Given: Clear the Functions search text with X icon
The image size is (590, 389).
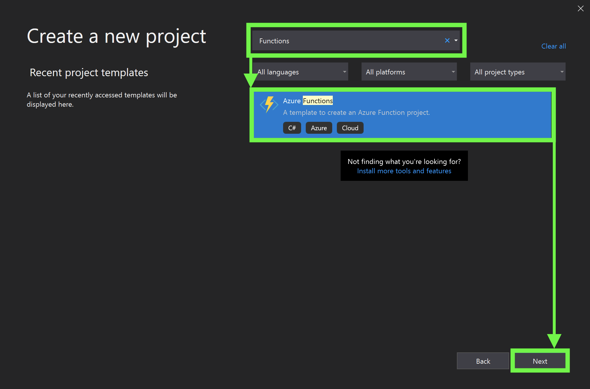Looking at the screenshot, I should click(447, 41).
